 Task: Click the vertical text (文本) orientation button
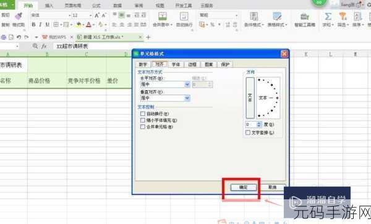point(250,97)
